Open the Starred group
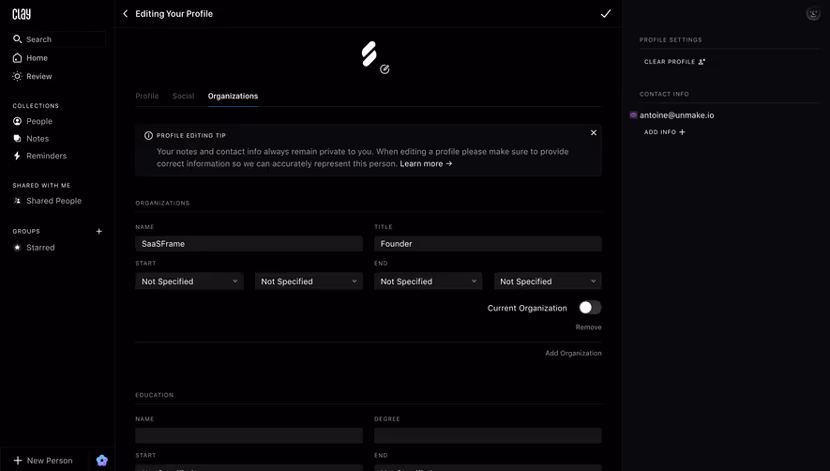 tap(40, 248)
